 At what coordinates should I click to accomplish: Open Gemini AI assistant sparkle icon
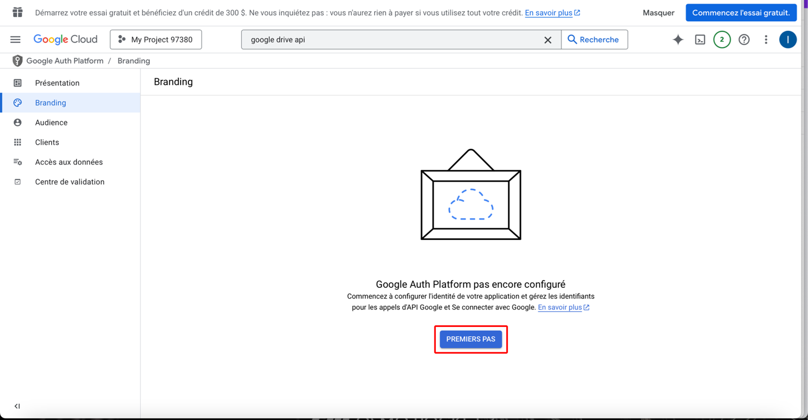(678, 39)
